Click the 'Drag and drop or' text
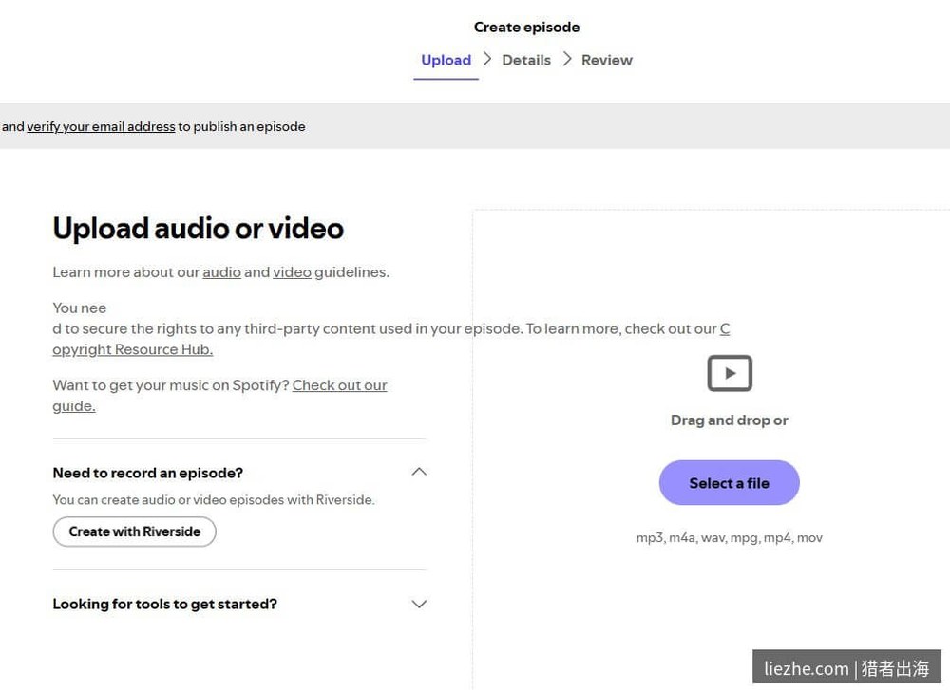This screenshot has width=950, height=690. [730, 420]
